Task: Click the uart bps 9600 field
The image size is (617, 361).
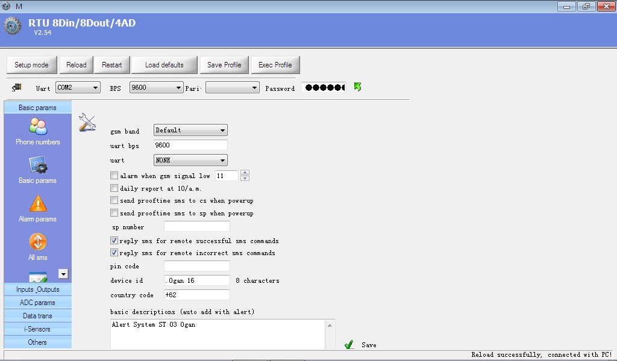Action: pyautogui.click(x=190, y=145)
